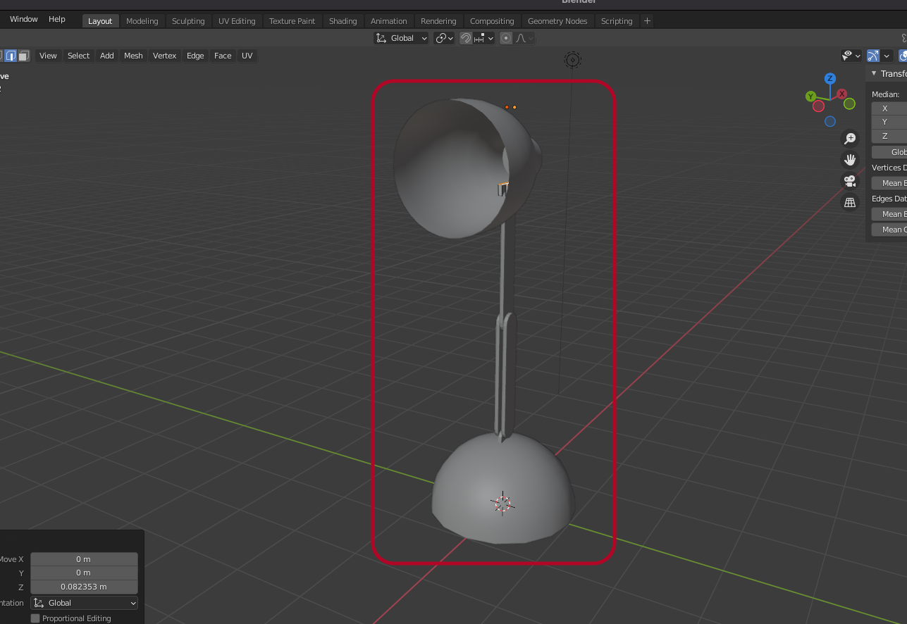The image size is (907, 624).
Task: Select the light object circle in viewport
Action: click(x=573, y=60)
